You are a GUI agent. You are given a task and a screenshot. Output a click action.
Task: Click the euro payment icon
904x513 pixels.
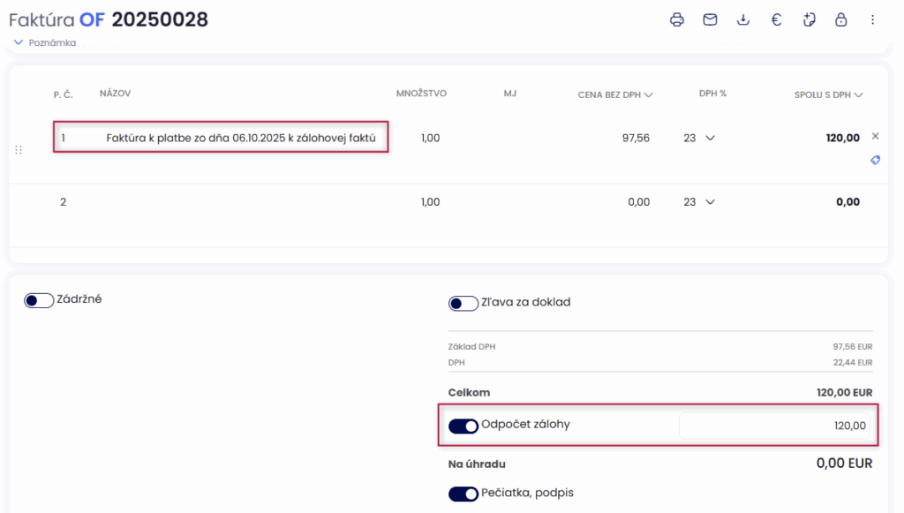[776, 19]
